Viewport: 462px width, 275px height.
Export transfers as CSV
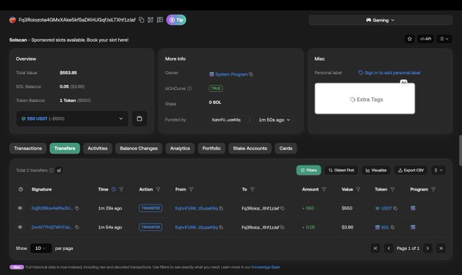pos(411,170)
